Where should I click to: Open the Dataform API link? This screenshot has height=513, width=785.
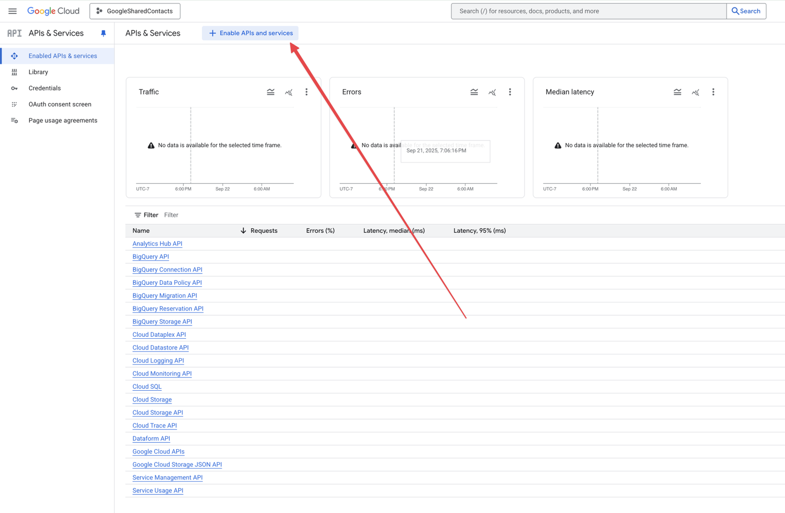coord(151,439)
